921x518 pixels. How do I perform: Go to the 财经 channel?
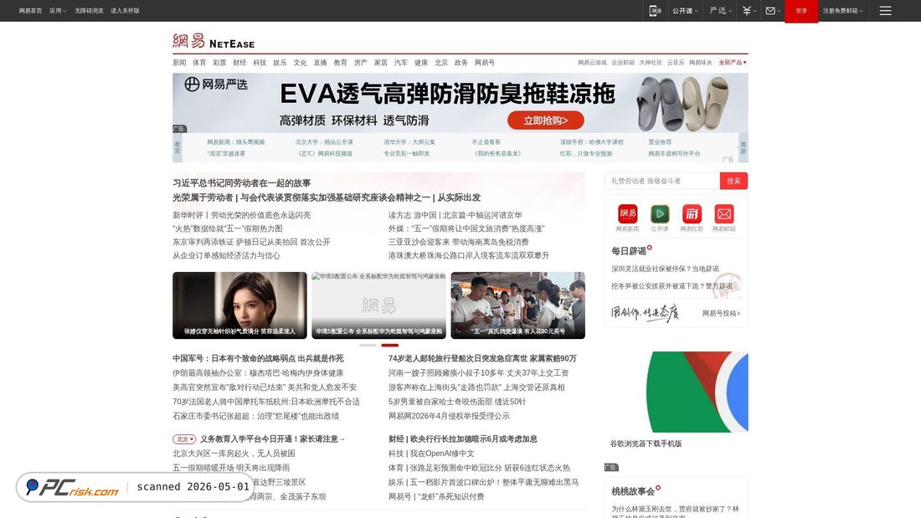point(239,62)
